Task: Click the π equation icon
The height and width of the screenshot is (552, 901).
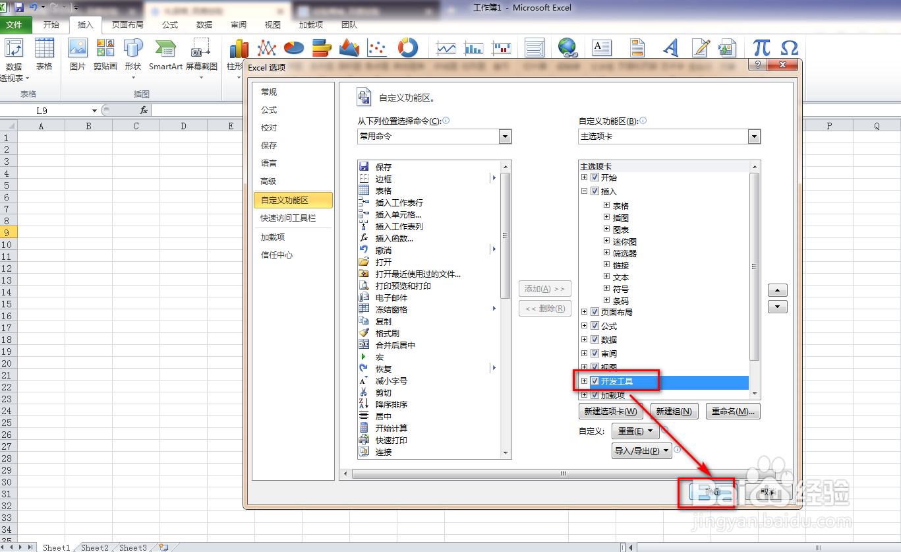Action: [x=762, y=47]
